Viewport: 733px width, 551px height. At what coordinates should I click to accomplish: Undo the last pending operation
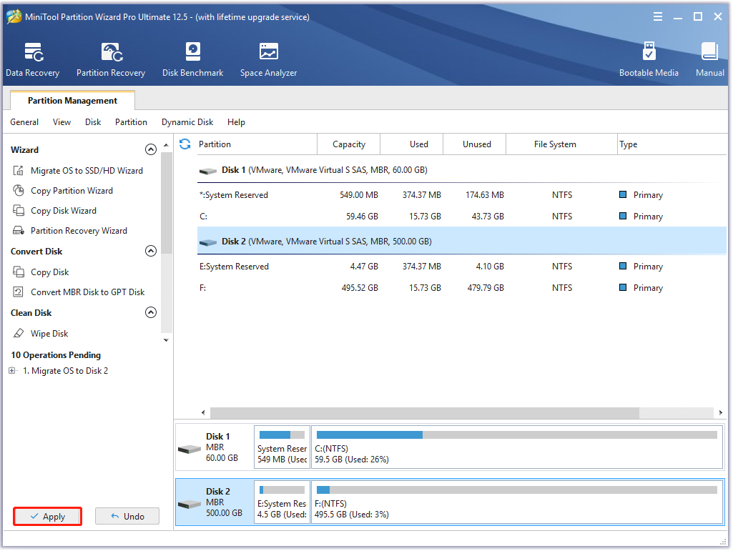point(127,517)
